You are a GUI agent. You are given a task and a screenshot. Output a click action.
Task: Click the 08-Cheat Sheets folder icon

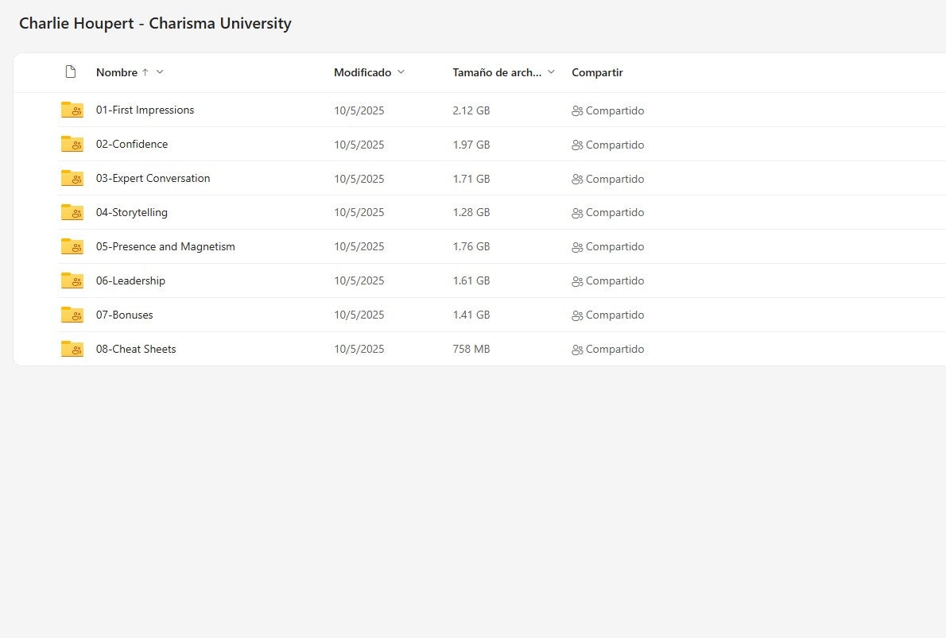click(x=72, y=350)
